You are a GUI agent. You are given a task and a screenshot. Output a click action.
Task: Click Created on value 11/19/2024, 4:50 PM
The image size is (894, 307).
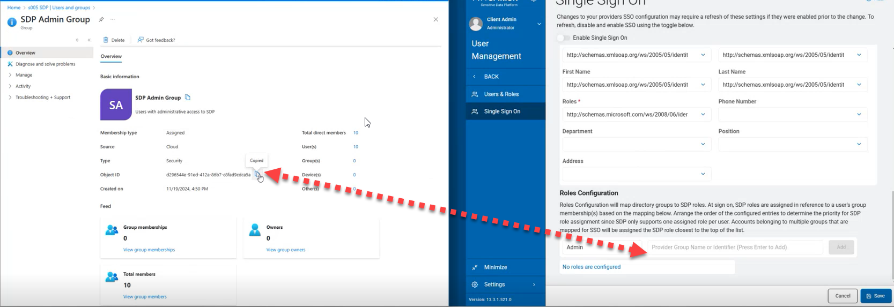[x=187, y=189]
